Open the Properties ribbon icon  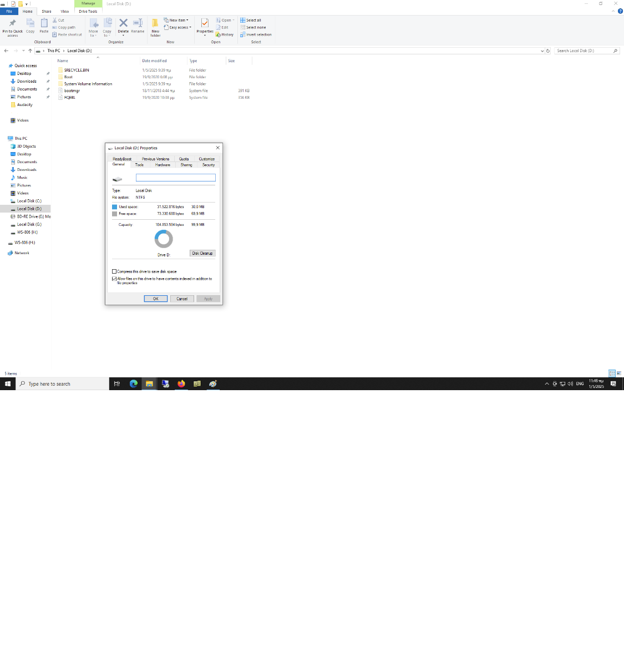pyautogui.click(x=205, y=23)
